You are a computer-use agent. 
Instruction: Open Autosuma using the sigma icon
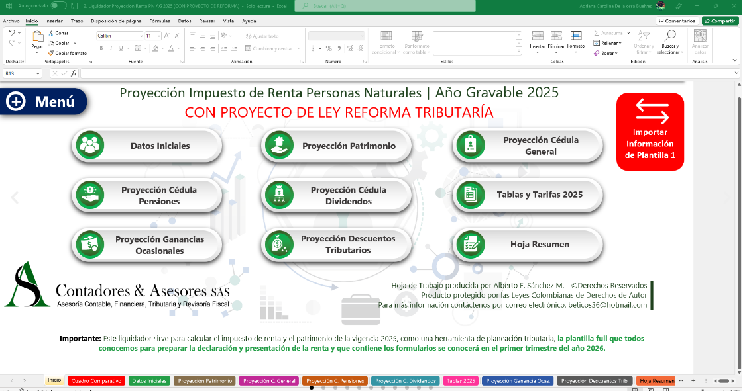point(596,32)
